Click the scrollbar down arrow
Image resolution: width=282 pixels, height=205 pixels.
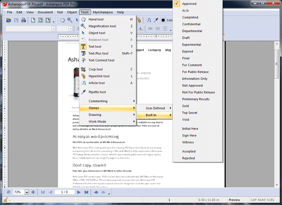pyautogui.click(x=277, y=185)
